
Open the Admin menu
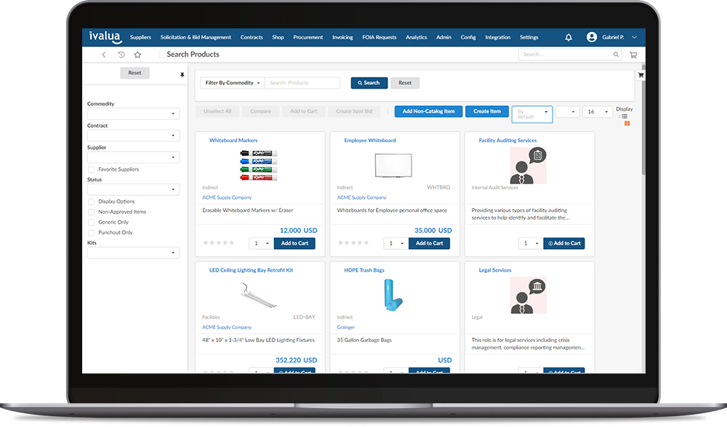coord(443,38)
